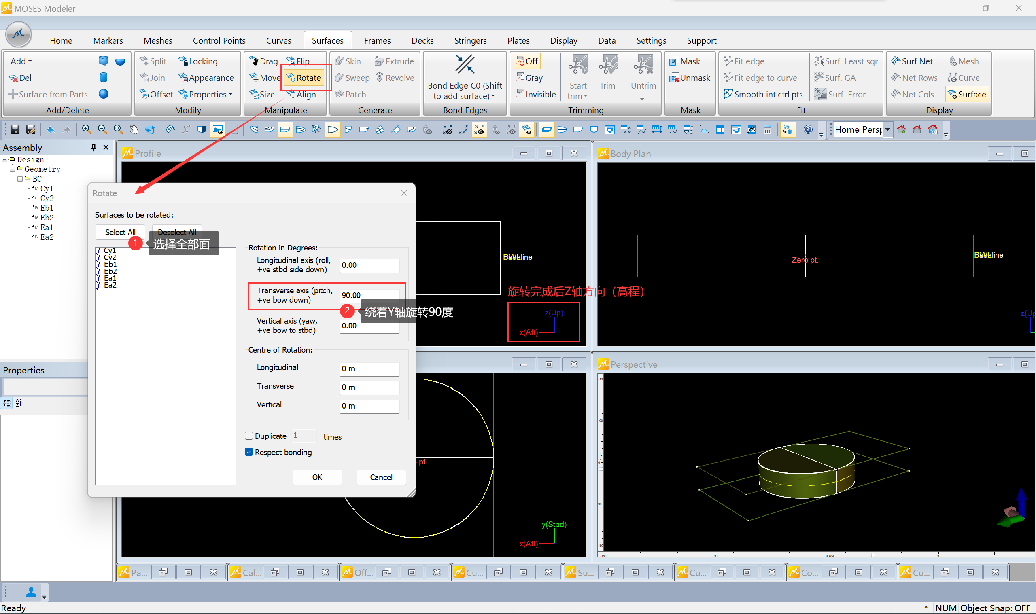This screenshot has width=1036, height=614.
Task: Click the Flip surface icon
Action: pyautogui.click(x=291, y=61)
